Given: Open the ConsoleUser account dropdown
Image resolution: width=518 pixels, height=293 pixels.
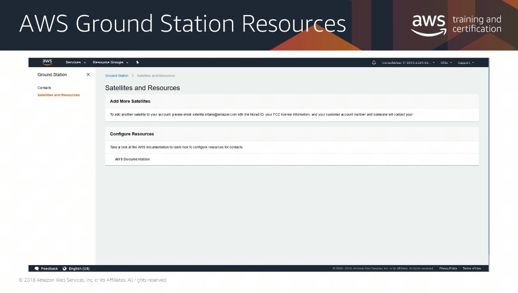Looking at the screenshot, I should pyautogui.click(x=408, y=63).
